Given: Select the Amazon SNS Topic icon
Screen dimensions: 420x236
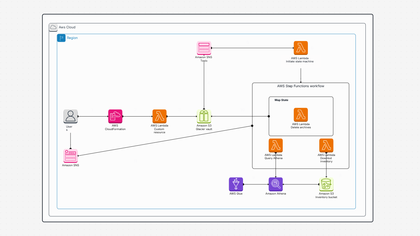Looking at the screenshot, I should 204,48.
